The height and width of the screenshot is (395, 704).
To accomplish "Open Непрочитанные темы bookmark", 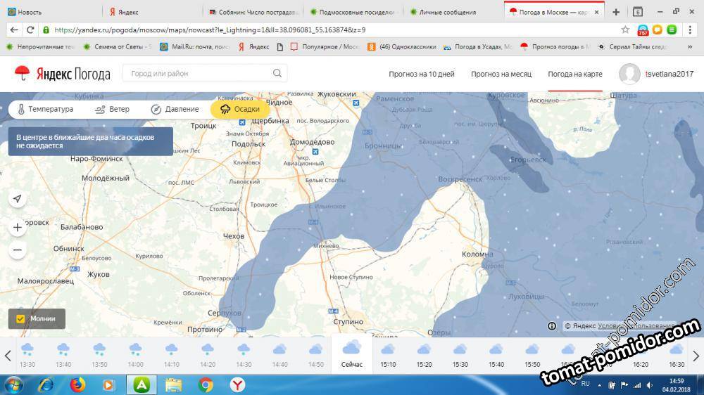I will pos(40,46).
